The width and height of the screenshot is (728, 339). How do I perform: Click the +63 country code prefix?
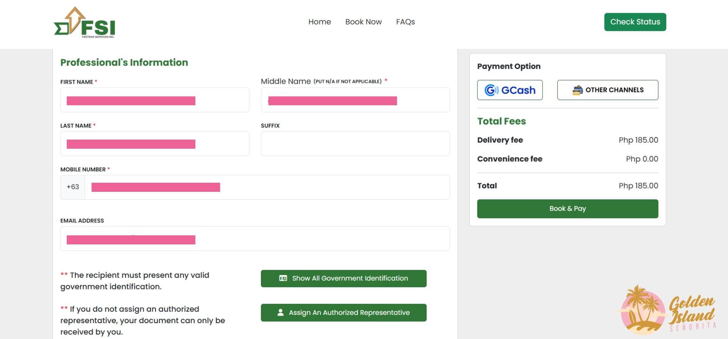73,187
